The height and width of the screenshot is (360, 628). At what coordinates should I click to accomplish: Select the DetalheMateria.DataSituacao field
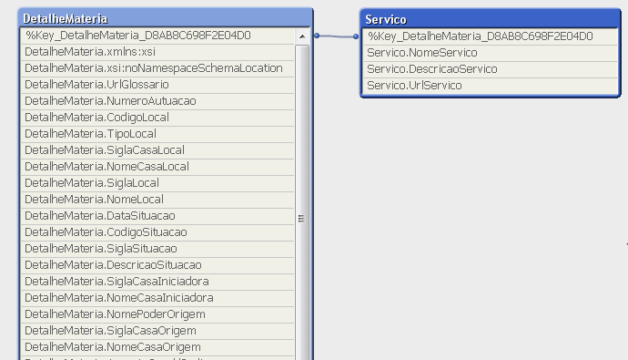157,216
